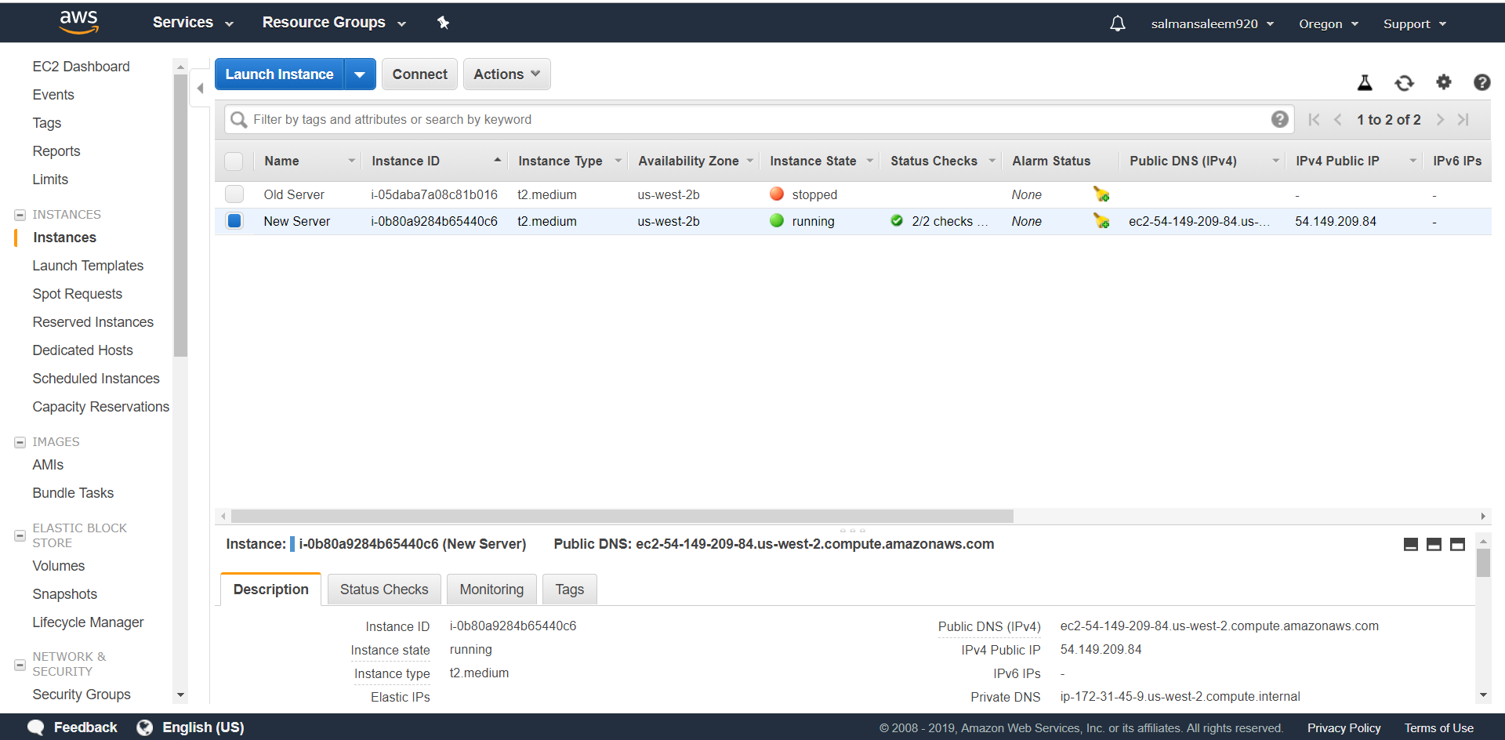
Task: Refresh the instances list
Action: pos(1404,82)
